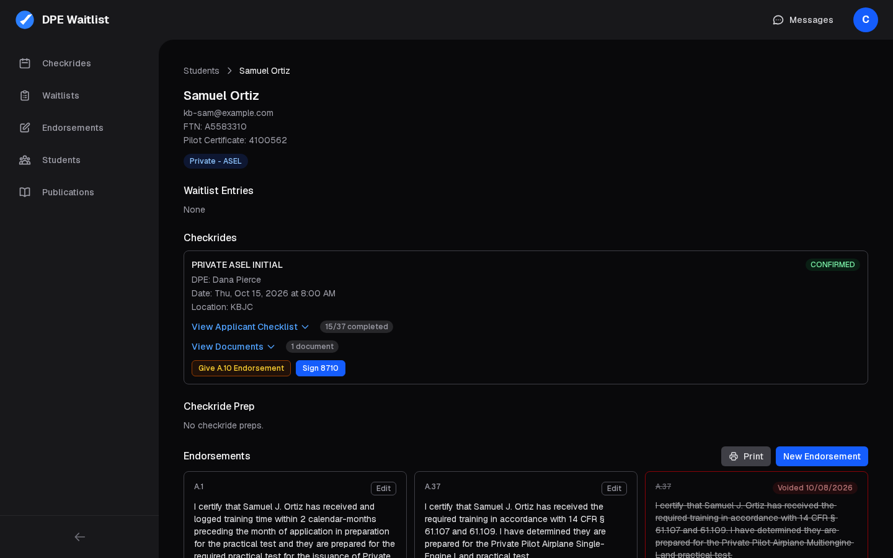Click the email kb-sam@example.com
Image resolution: width=893 pixels, height=558 pixels.
click(228, 113)
